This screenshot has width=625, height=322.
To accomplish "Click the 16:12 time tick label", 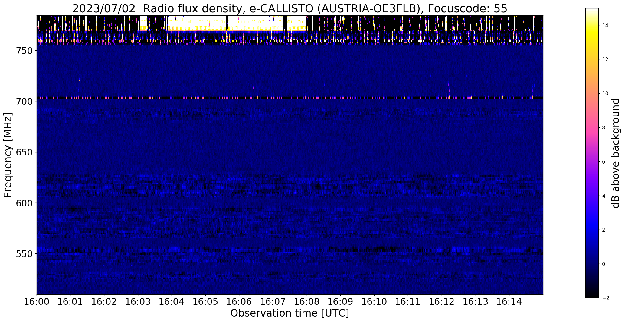I will pos(442,301).
